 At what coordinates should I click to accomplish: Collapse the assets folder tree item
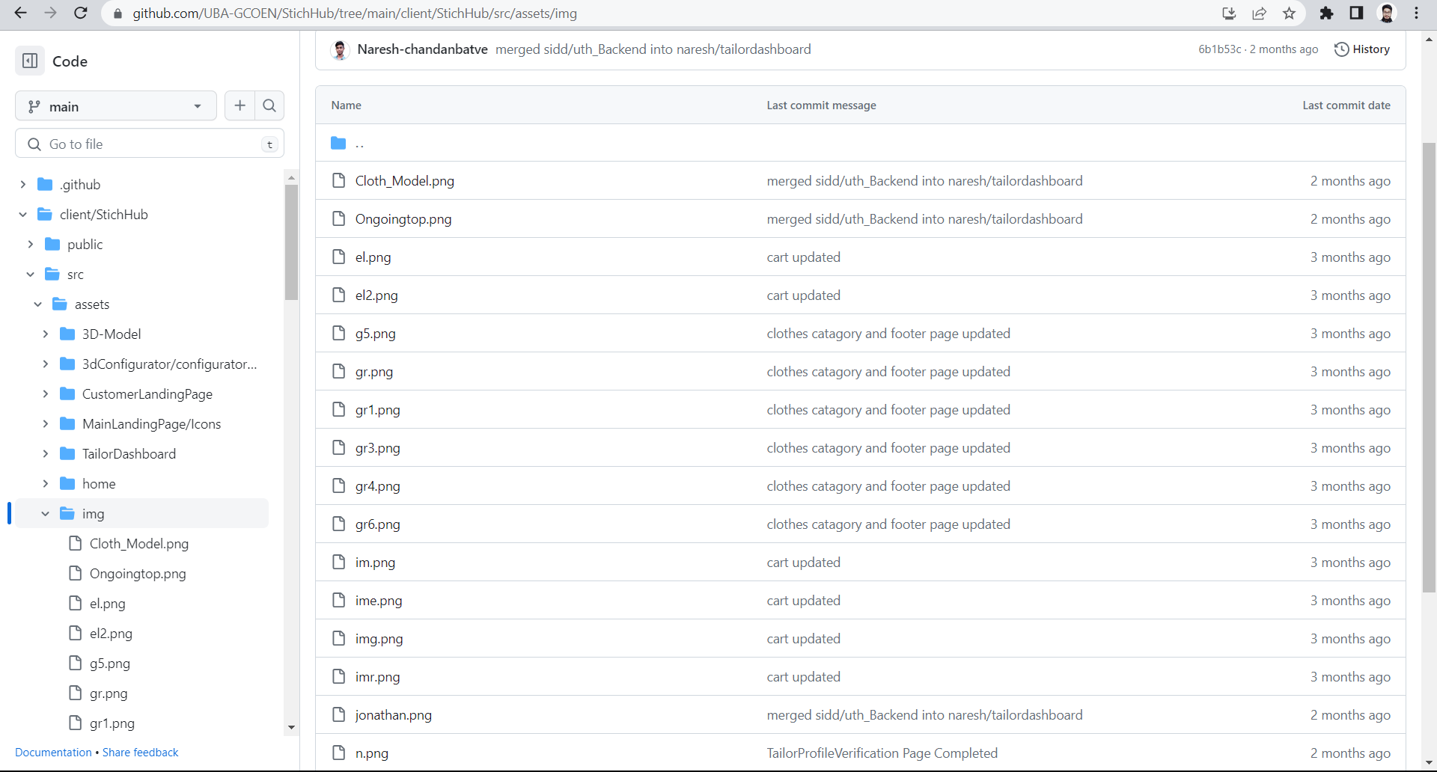tap(37, 304)
